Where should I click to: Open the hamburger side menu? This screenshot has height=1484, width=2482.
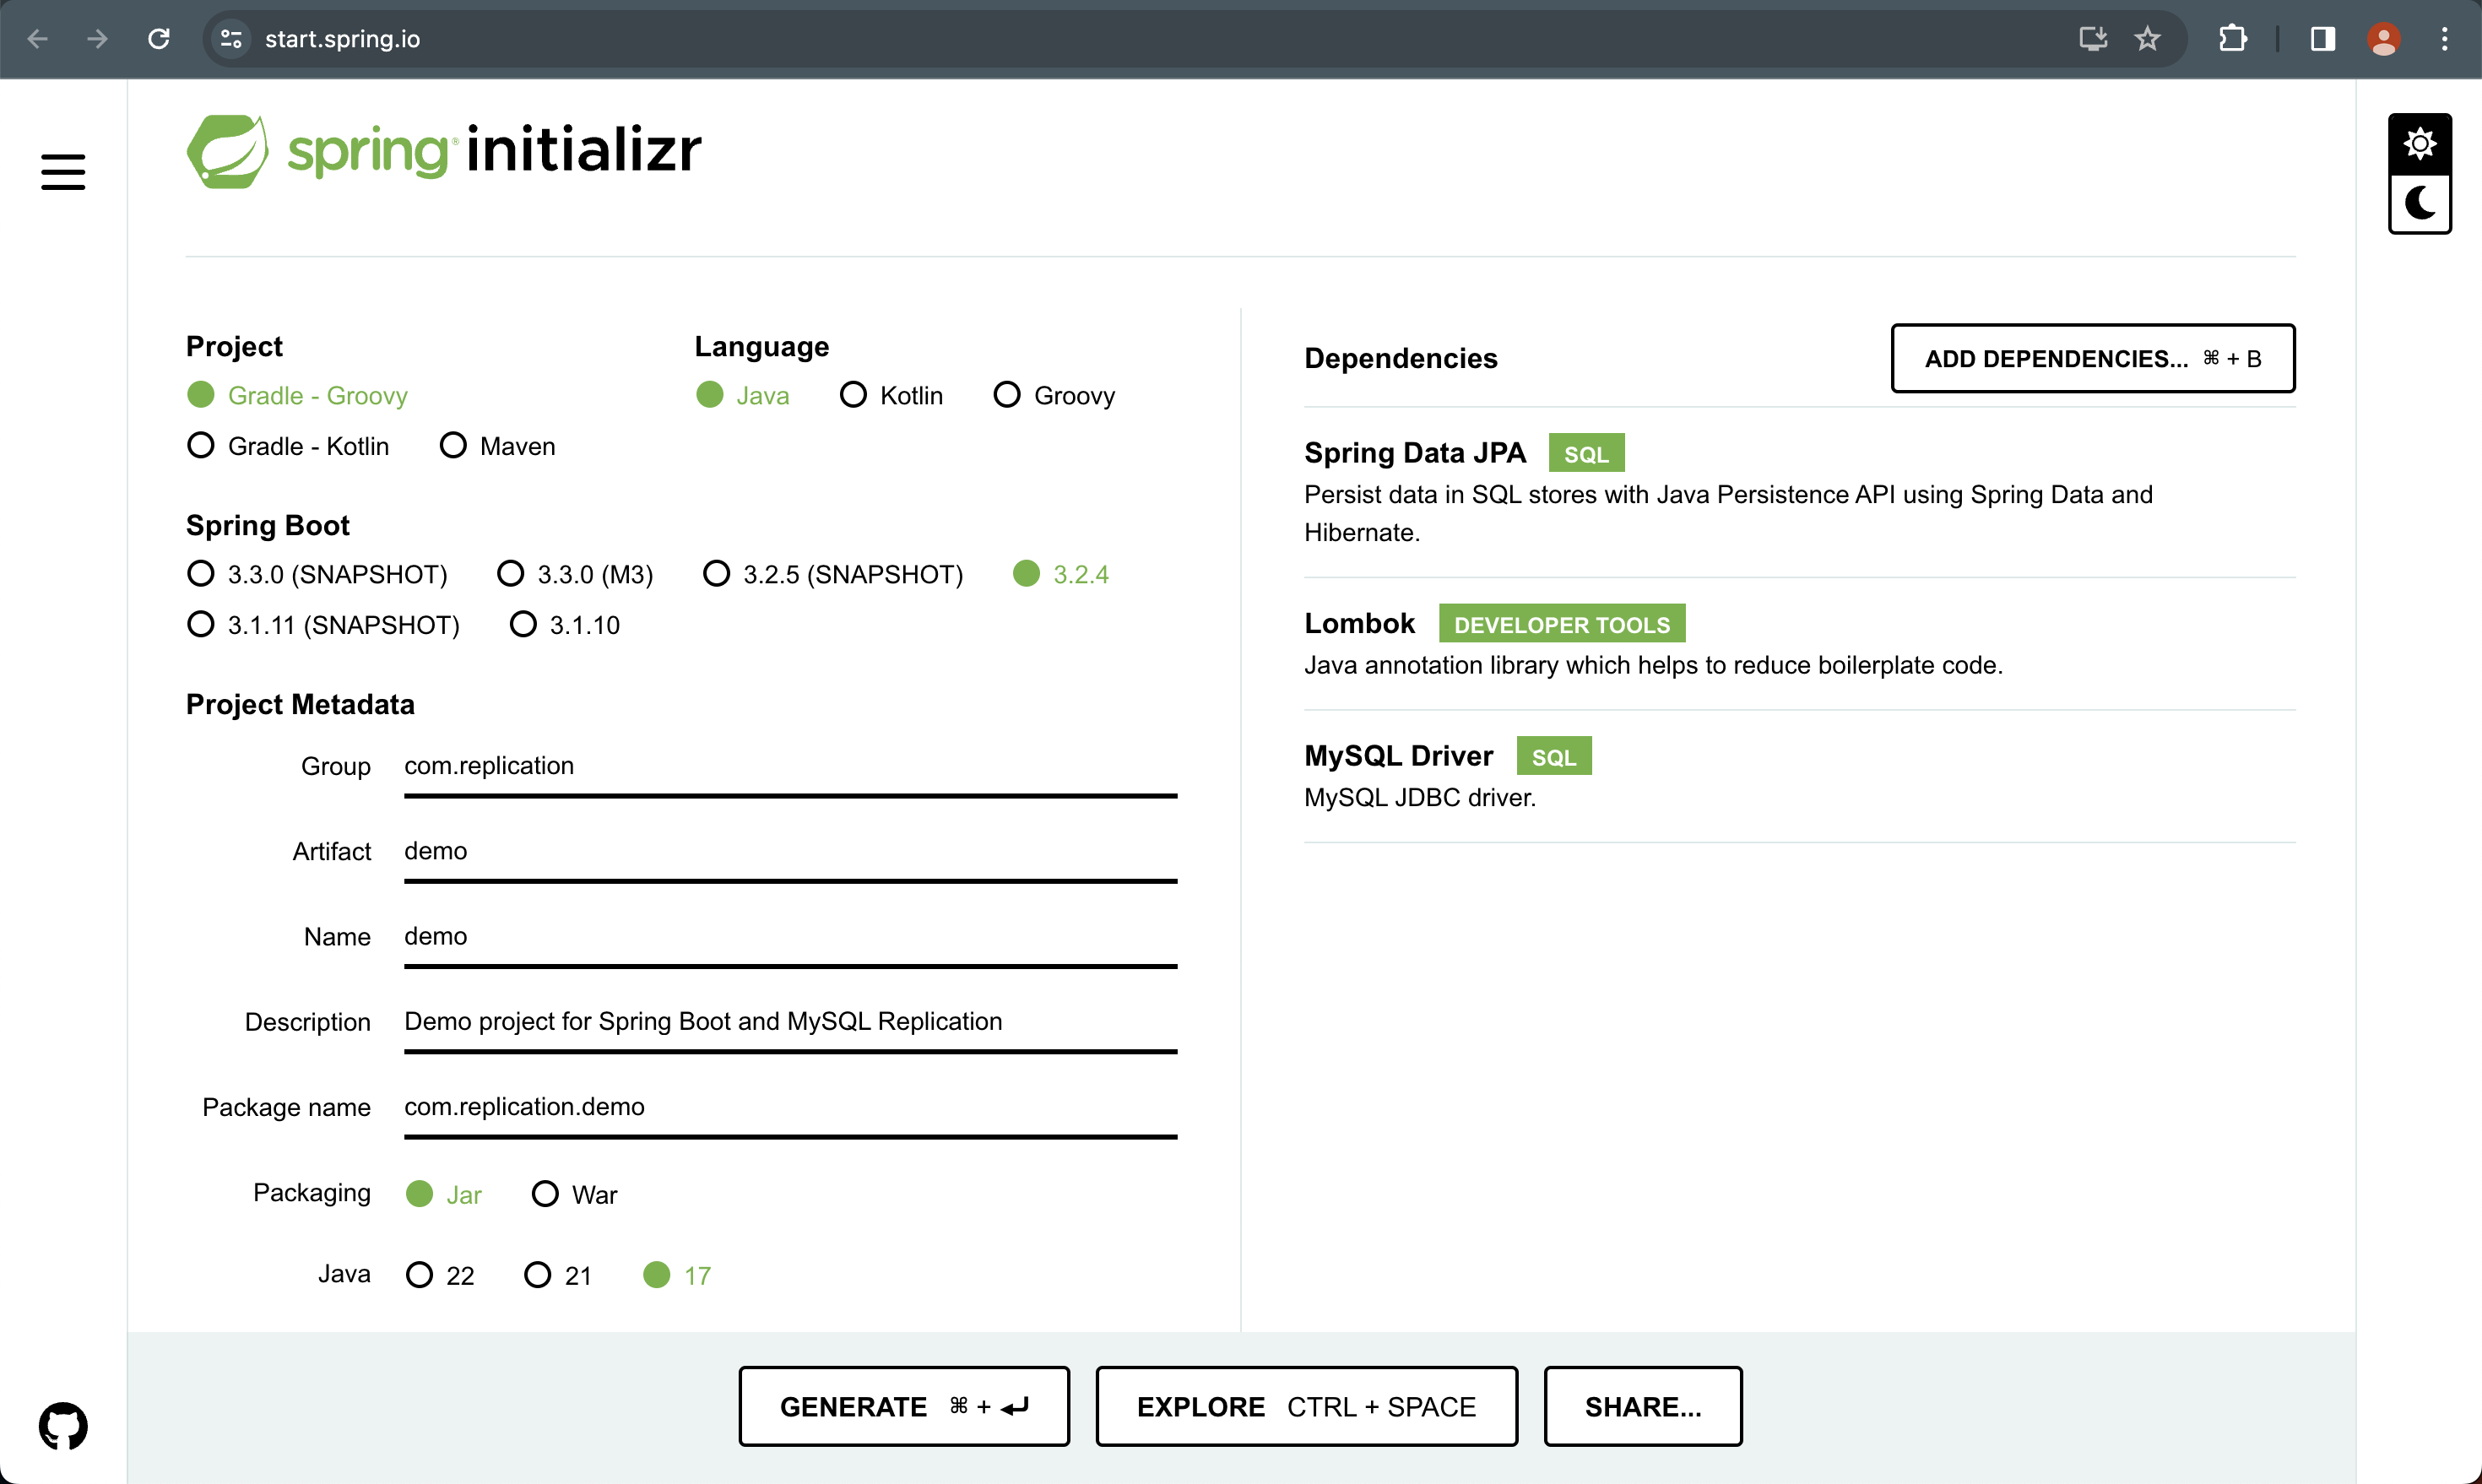point(63,172)
